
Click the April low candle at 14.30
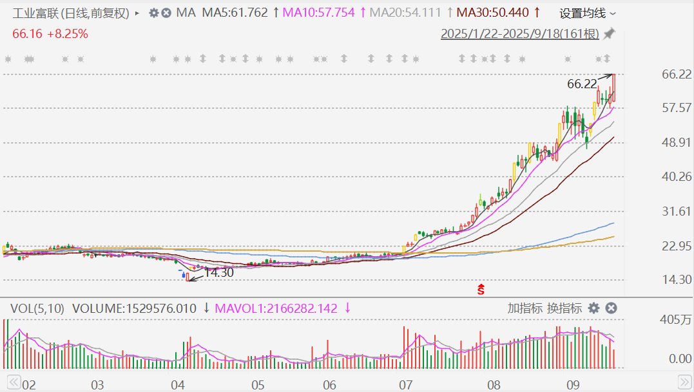tap(188, 277)
